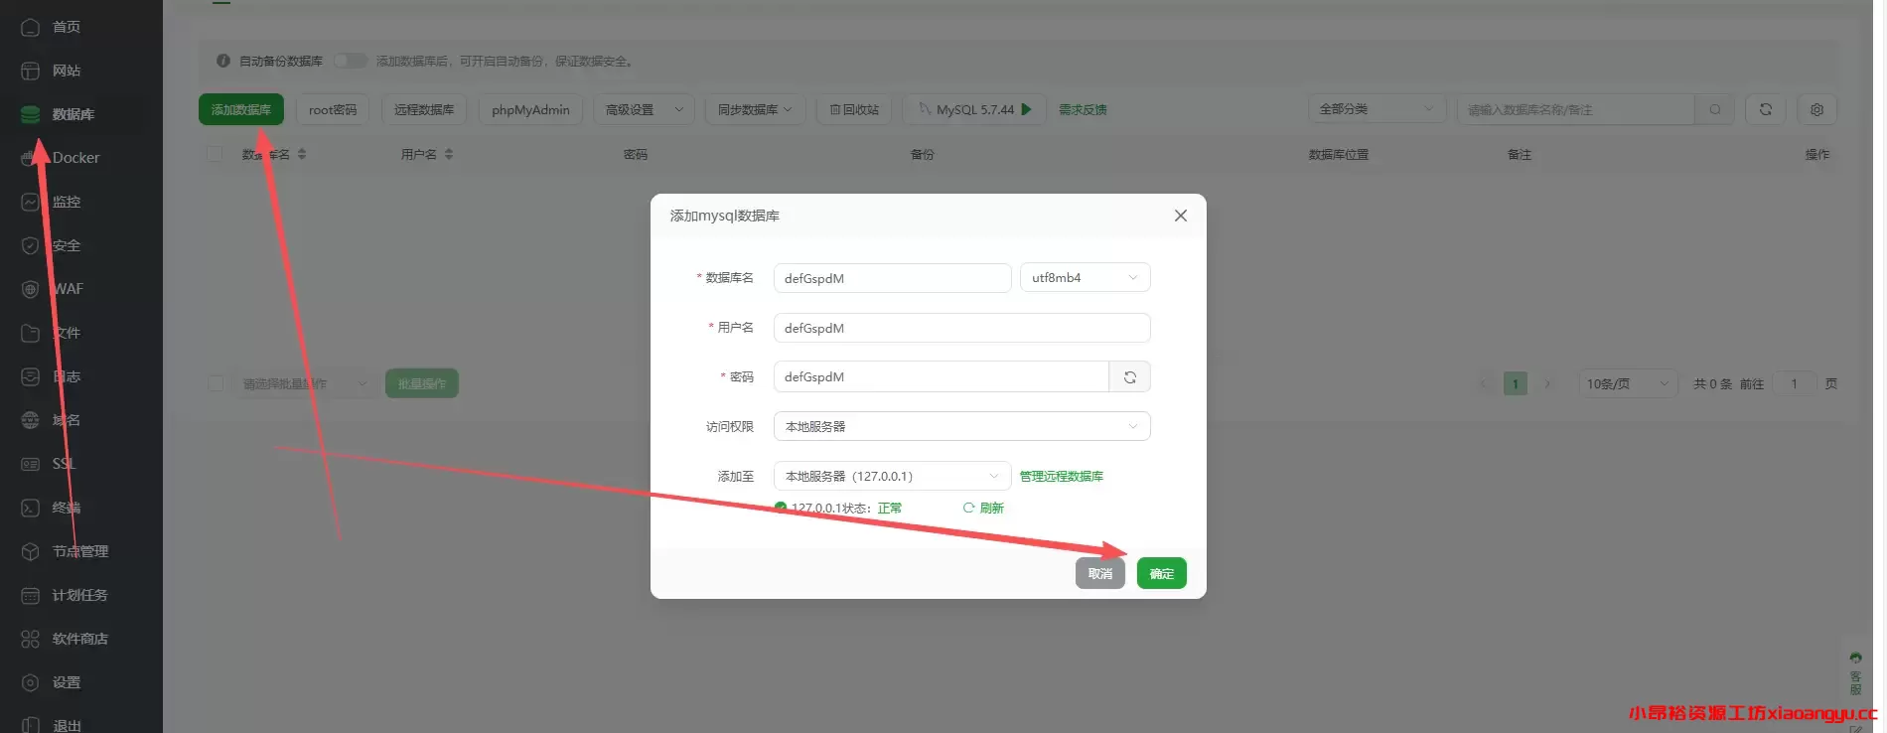Click the logout icon beside 退出
The height and width of the screenshot is (733, 1887).
(x=31, y=725)
